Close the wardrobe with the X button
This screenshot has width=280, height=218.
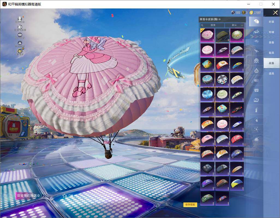coord(275,13)
